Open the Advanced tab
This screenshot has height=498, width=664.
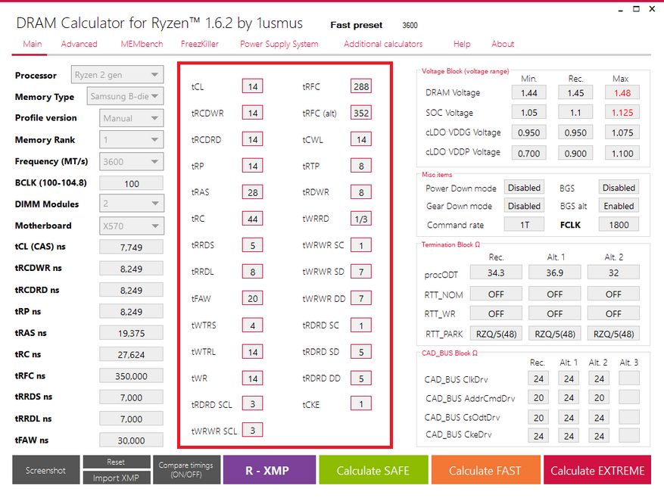[79, 44]
